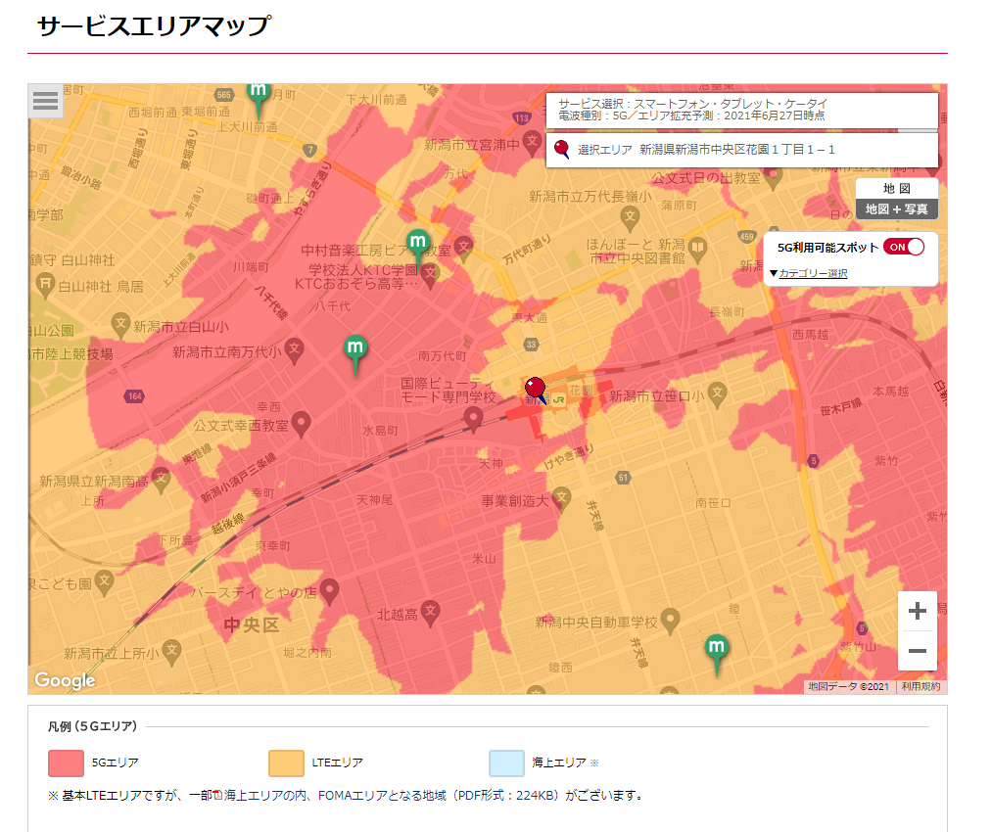Click the 地図データ ©2021 attribution text

pos(848,687)
